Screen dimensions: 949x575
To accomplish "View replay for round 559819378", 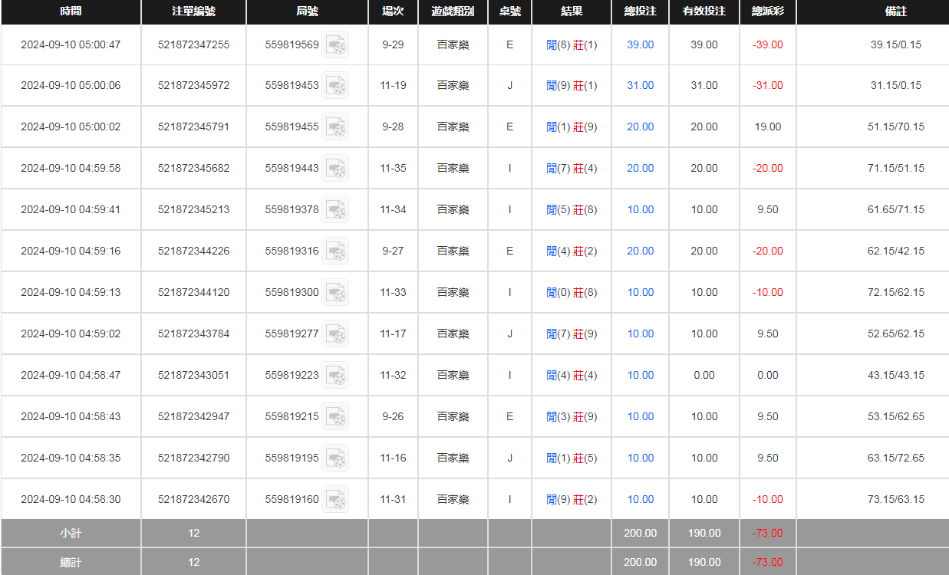I will 335,210.
